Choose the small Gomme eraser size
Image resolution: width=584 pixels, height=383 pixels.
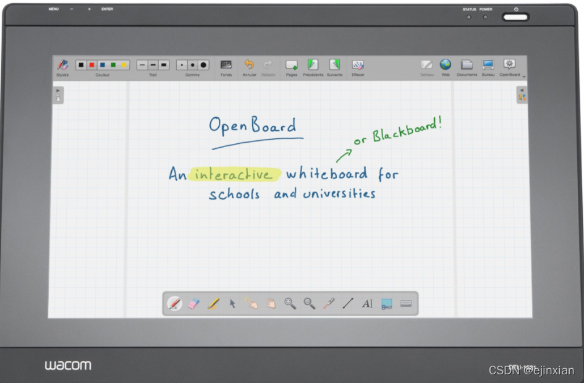pos(182,65)
